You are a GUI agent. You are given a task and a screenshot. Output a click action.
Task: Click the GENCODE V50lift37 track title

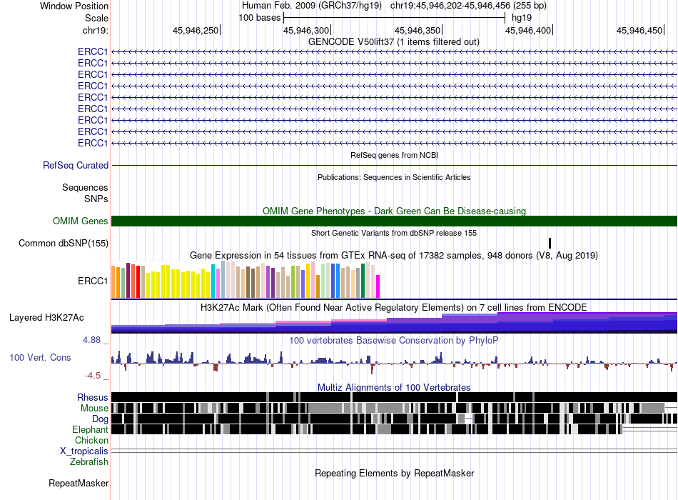tap(394, 42)
